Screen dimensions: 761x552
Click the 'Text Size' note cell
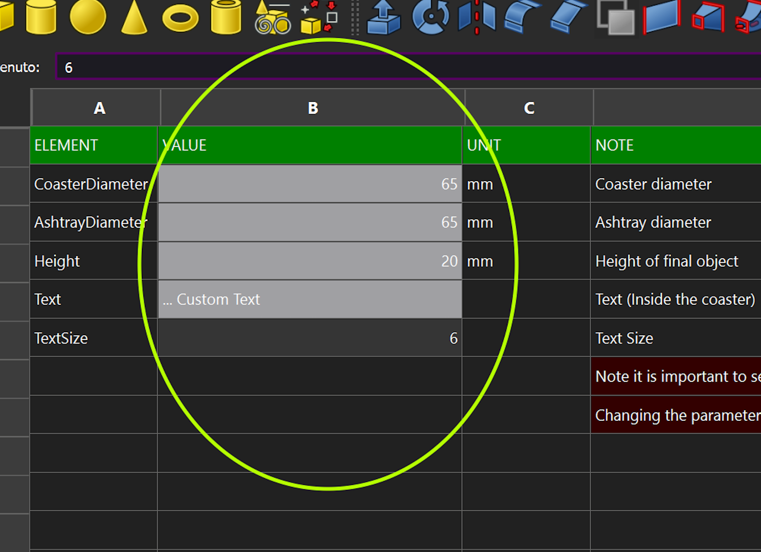click(676, 338)
